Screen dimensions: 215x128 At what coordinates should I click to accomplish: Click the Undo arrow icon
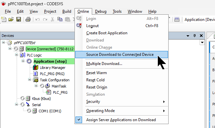[38, 20]
